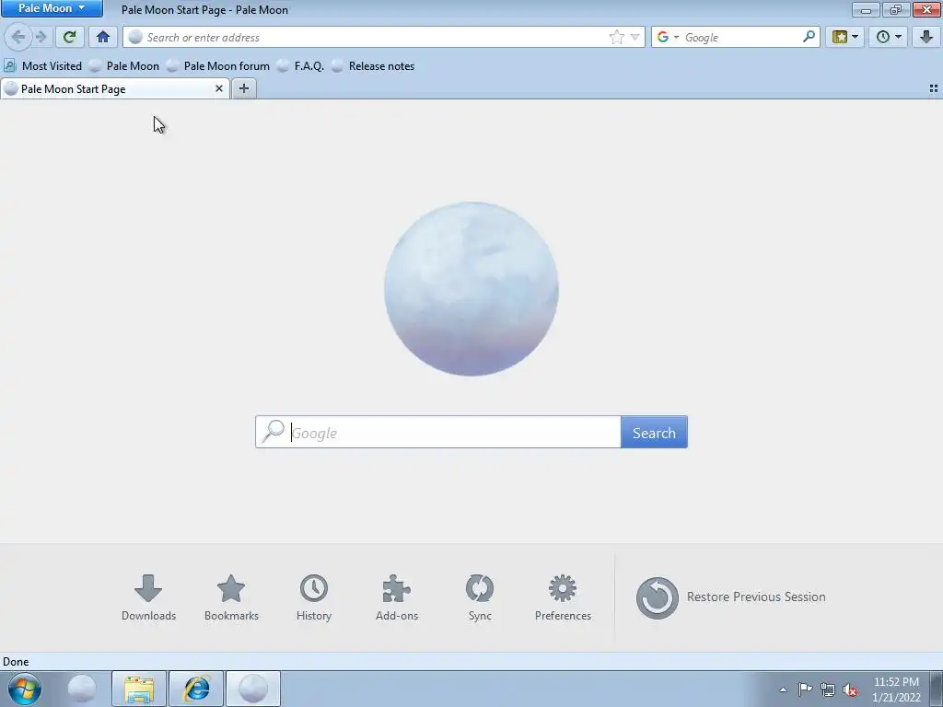Screen dimensions: 943x707
Task: Click the Pale Moon globe logo
Action: (x=471, y=288)
